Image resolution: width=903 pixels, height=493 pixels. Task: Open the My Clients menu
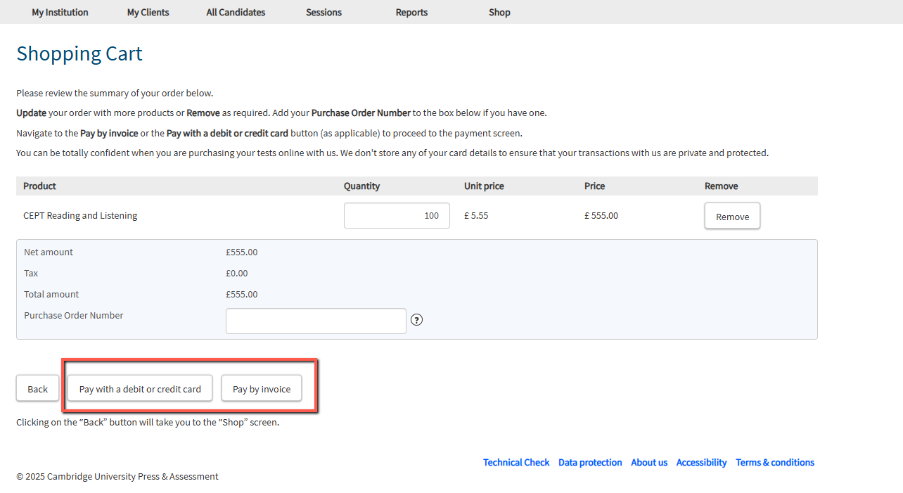tap(148, 12)
